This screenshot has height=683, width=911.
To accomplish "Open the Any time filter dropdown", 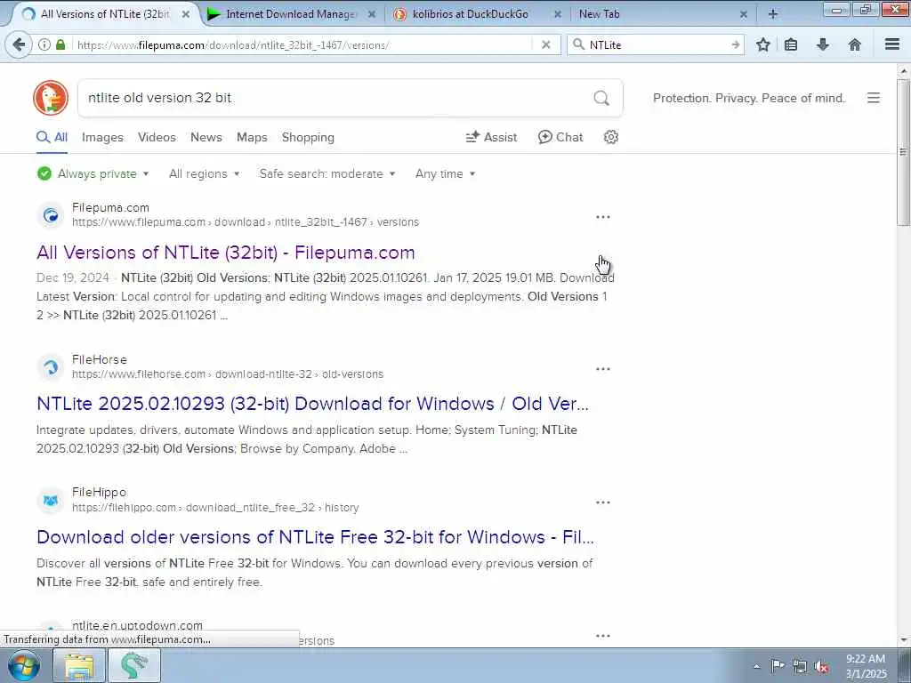I will pyautogui.click(x=445, y=173).
